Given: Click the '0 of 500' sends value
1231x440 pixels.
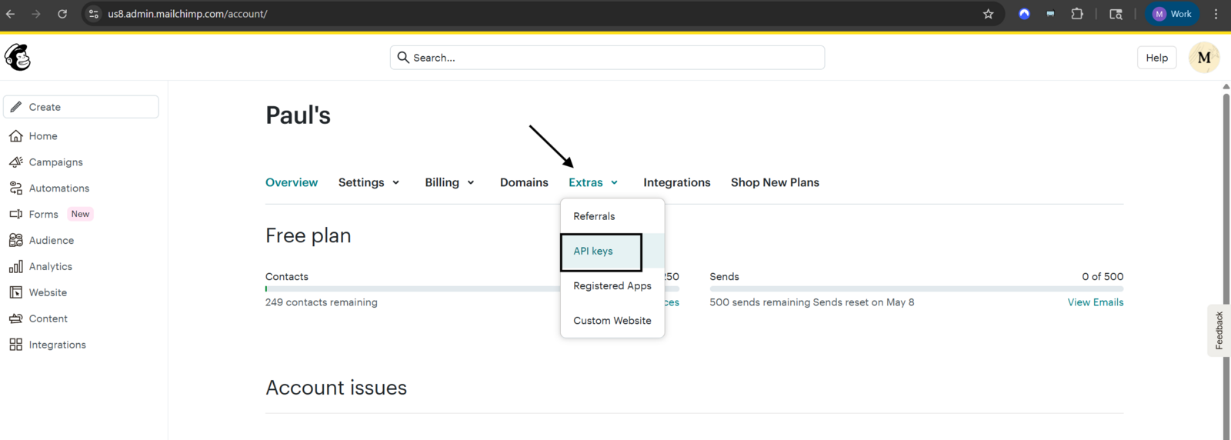Looking at the screenshot, I should (1103, 276).
